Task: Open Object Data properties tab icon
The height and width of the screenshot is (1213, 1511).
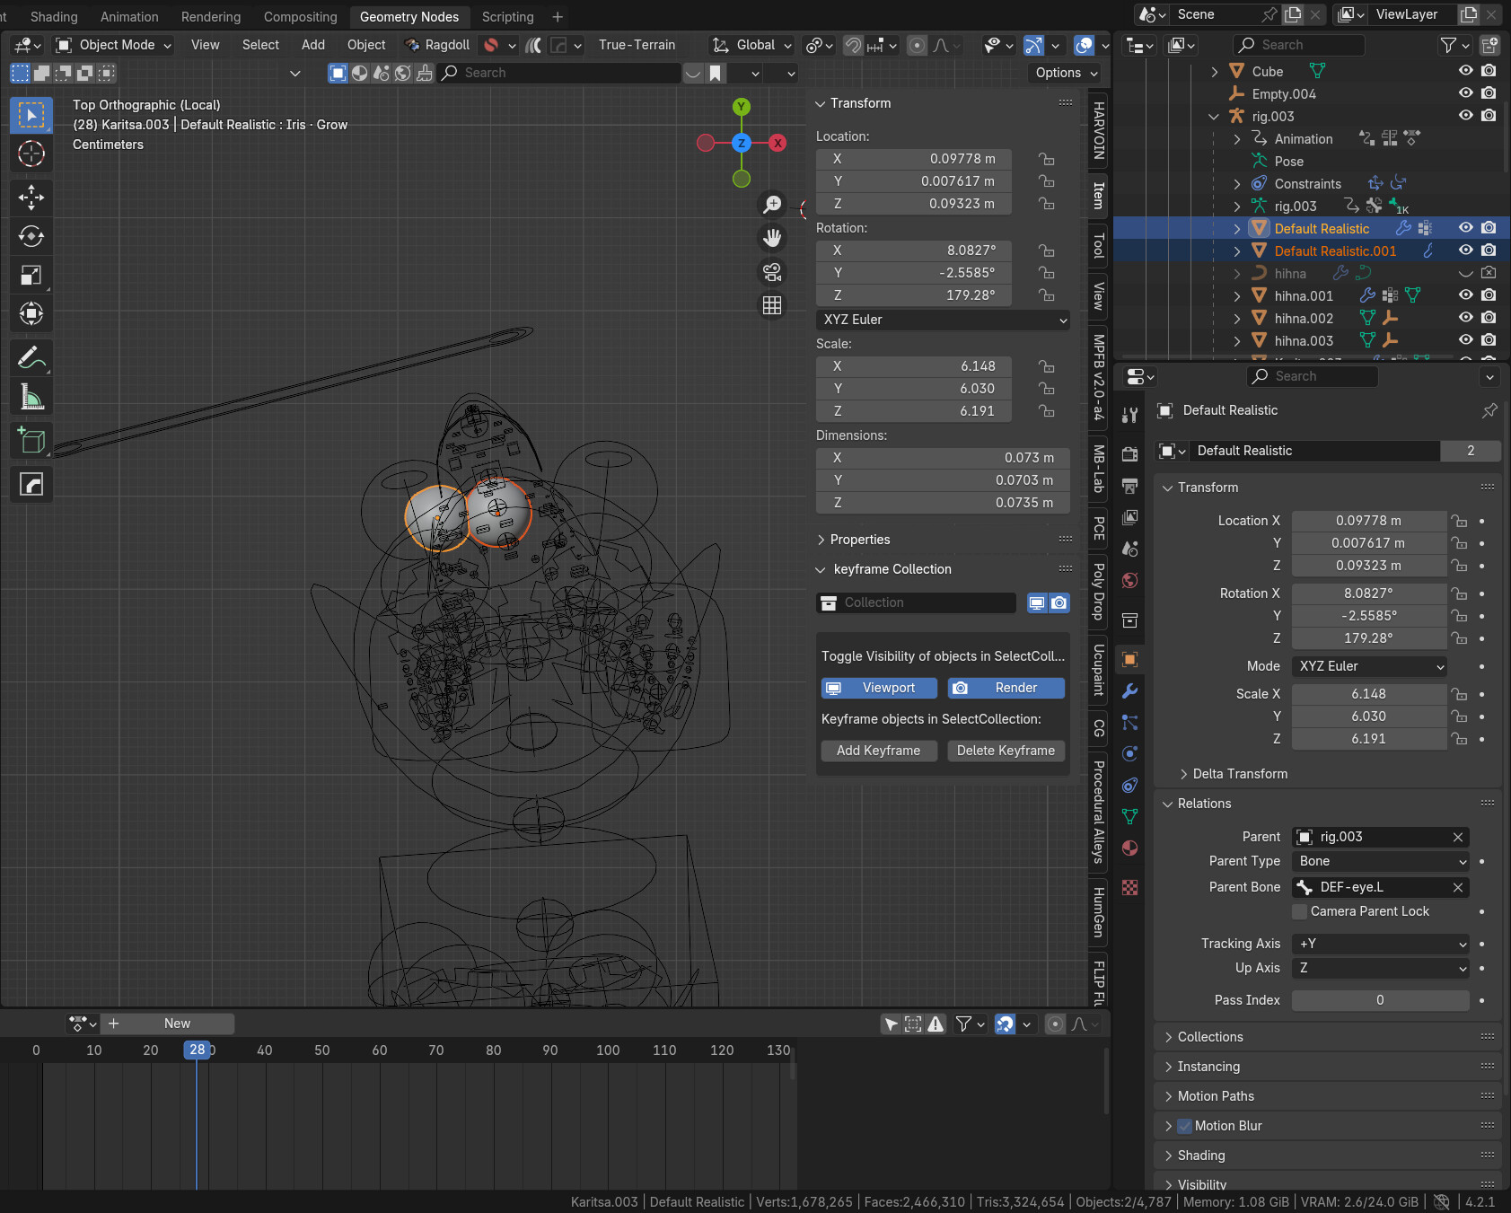Action: coord(1130,816)
